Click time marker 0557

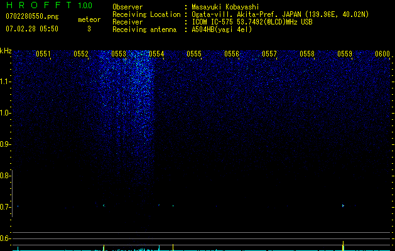click(x=269, y=54)
